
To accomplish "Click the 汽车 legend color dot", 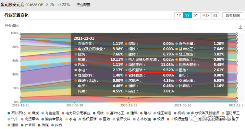I will point(8,119).
